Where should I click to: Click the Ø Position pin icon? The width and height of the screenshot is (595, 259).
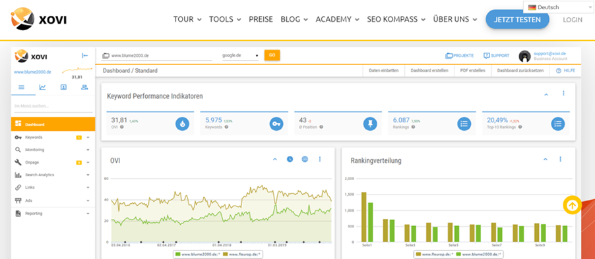click(x=370, y=124)
